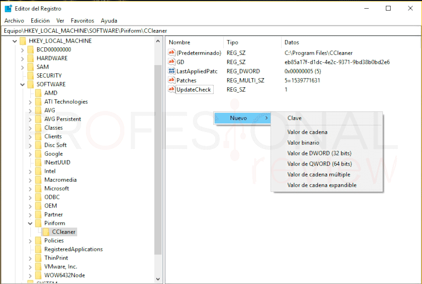The height and width of the screenshot is (284, 422).
Task: Click the Tipo column header
Action: tap(252, 42)
